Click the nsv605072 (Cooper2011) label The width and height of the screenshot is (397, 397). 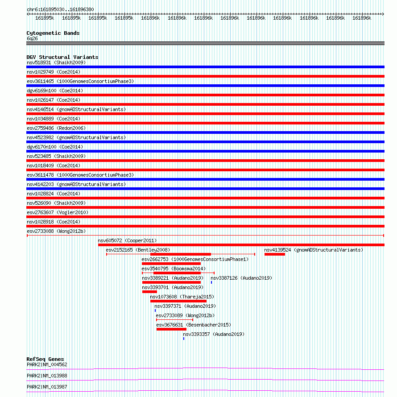click(128, 240)
